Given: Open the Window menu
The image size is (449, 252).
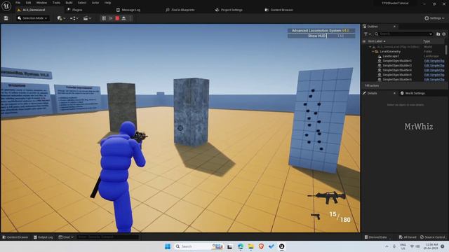Looking at the screenshot, I should tap(41, 3).
